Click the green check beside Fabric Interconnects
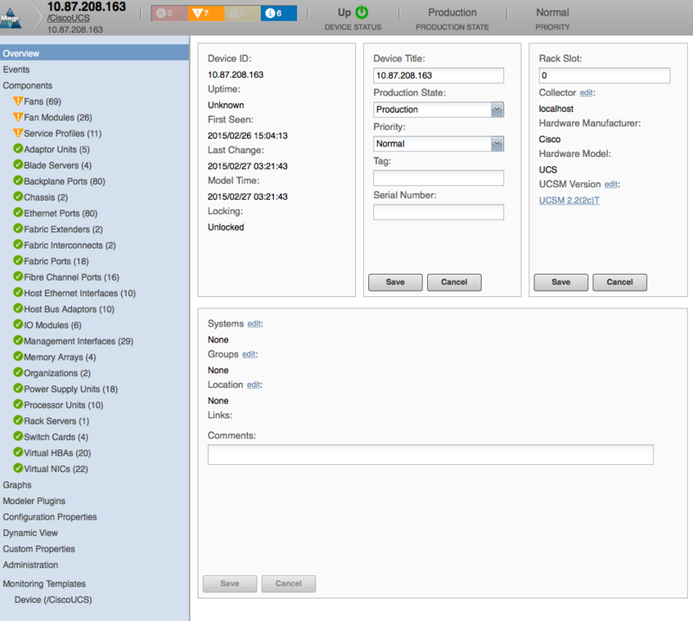The width and height of the screenshot is (693, 621). 18,244
